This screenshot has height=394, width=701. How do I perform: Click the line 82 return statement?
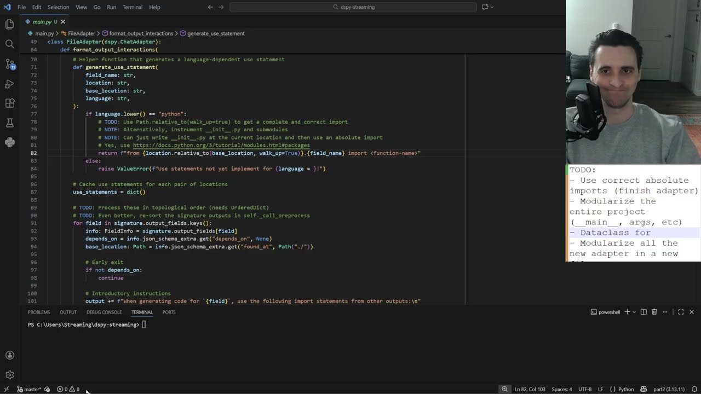click(259, 153)
